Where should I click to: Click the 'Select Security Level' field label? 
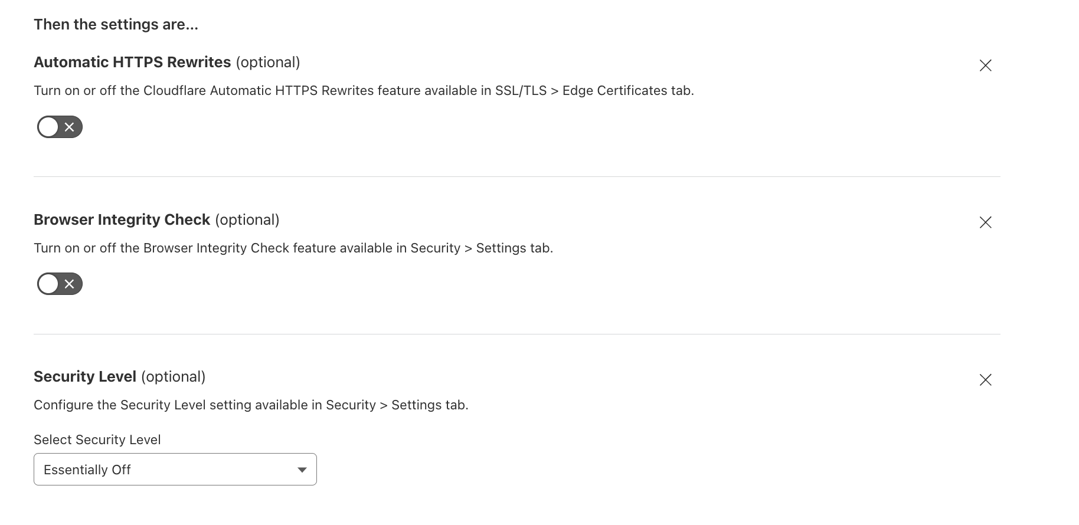click(97, 440)
